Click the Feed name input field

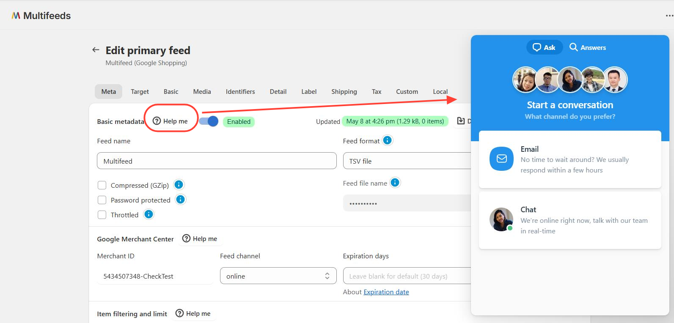click(217, 161)
